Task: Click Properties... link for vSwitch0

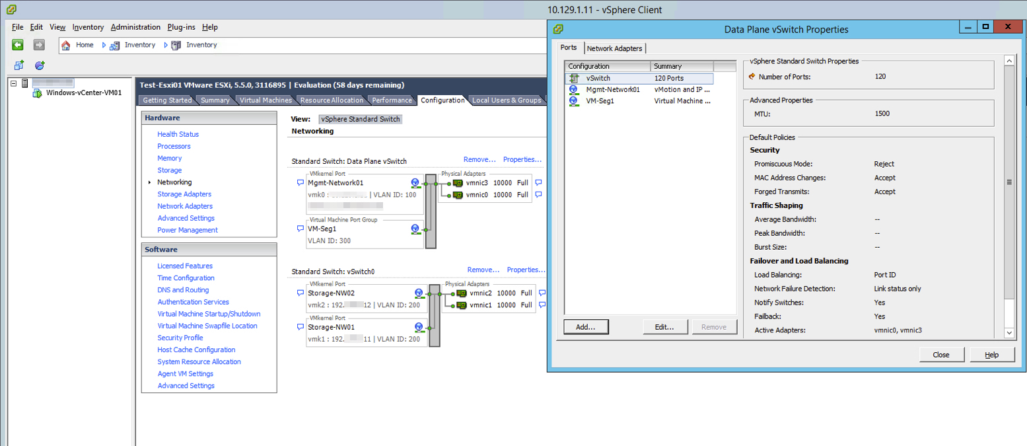Action: (526, 270)
